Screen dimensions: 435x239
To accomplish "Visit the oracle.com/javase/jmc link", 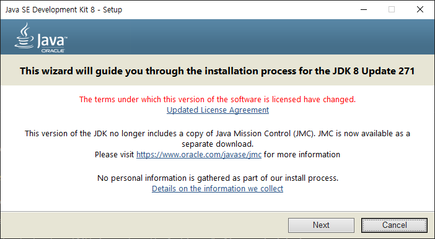I will (x=199, y=154).
